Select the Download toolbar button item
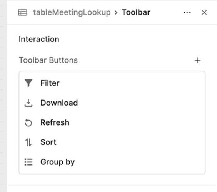This screenshot has height=192, width=217. click(x=112, y=103)
